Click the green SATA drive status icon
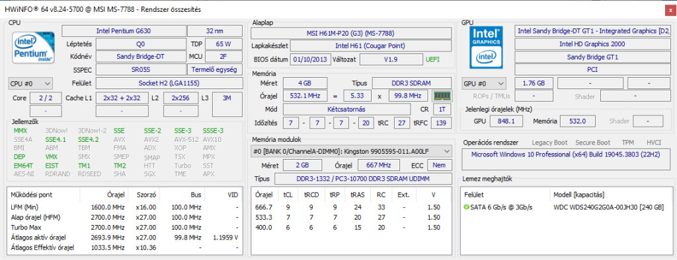677x260 pixels. tap(466, 207)
